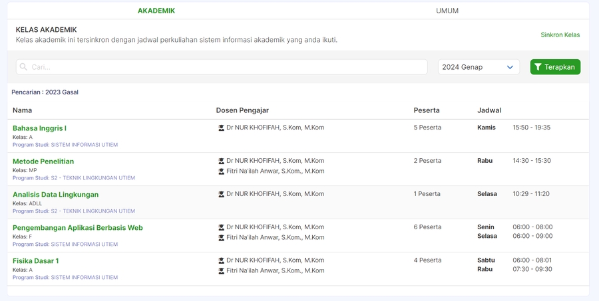599x301 pixels.
Task: Click the Sinkron Kelas link
Action: 560,35
